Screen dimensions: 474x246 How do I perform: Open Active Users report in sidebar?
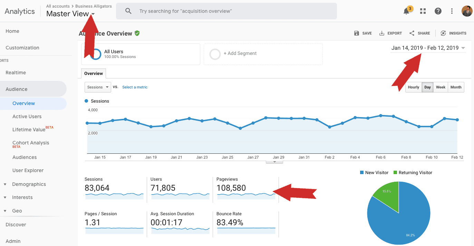(x=27, y=116)
